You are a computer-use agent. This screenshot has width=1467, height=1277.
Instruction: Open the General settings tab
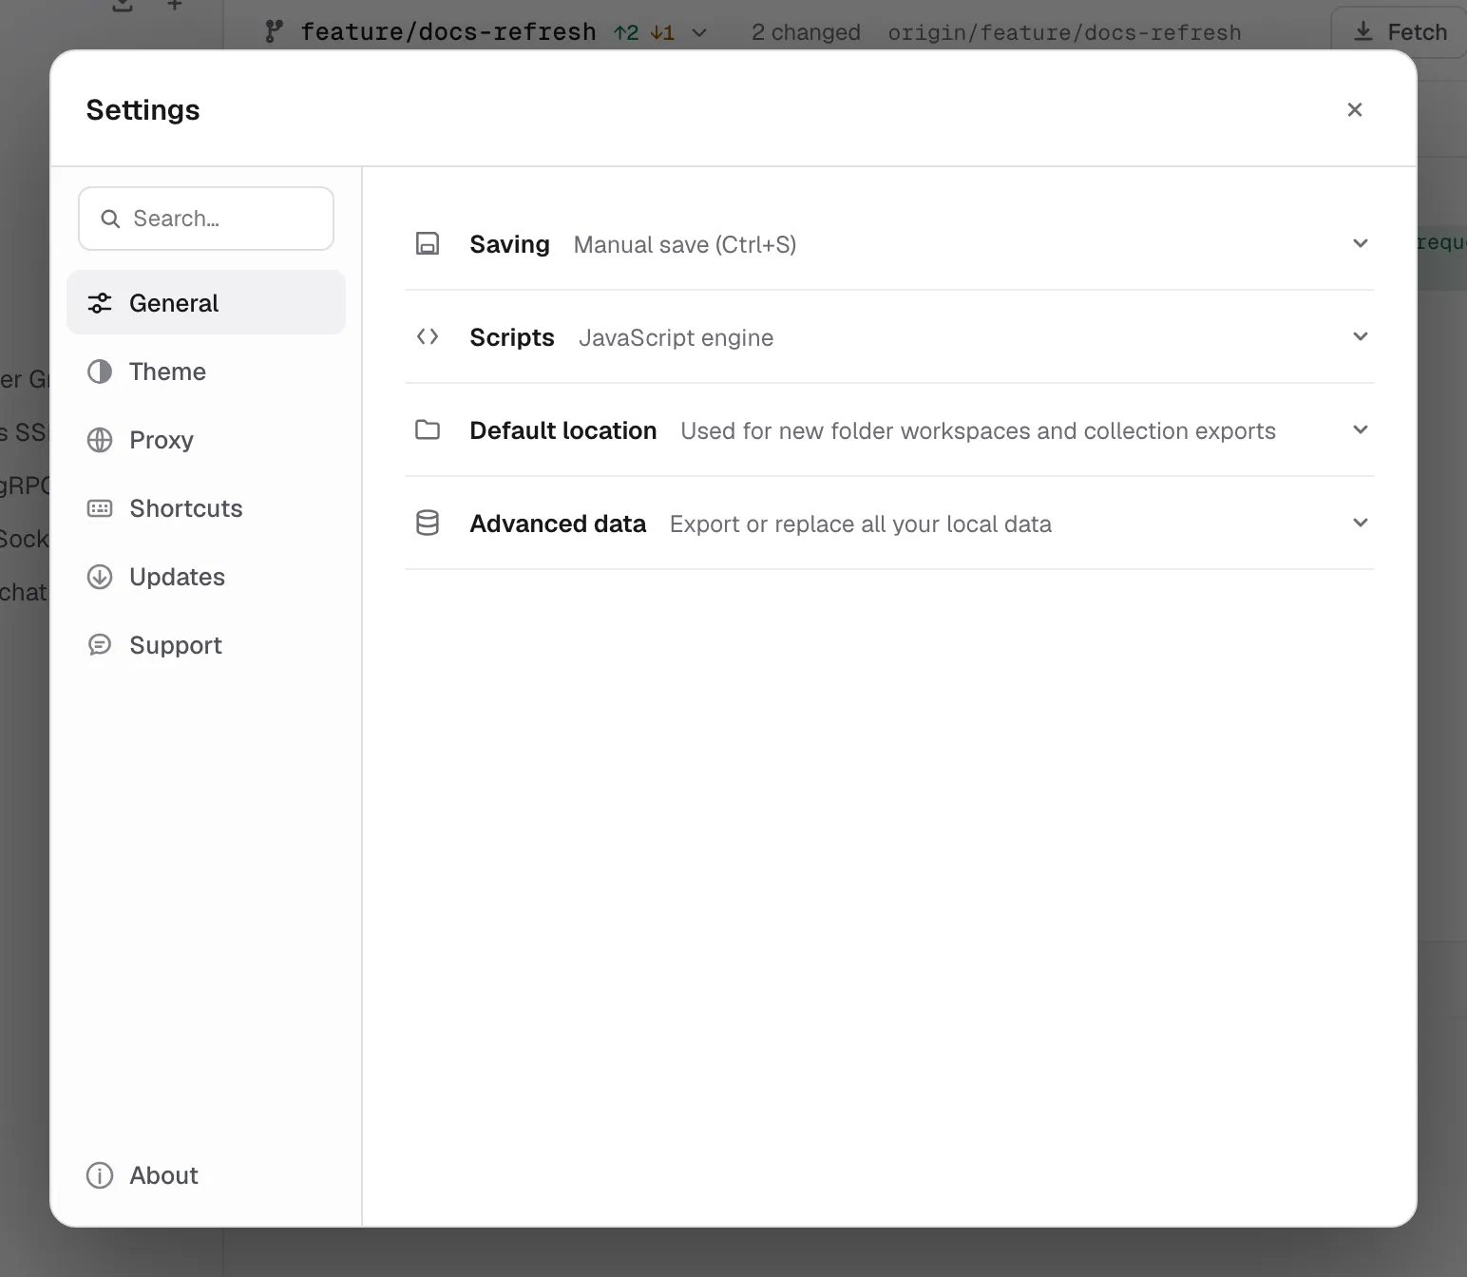[206, 302]
